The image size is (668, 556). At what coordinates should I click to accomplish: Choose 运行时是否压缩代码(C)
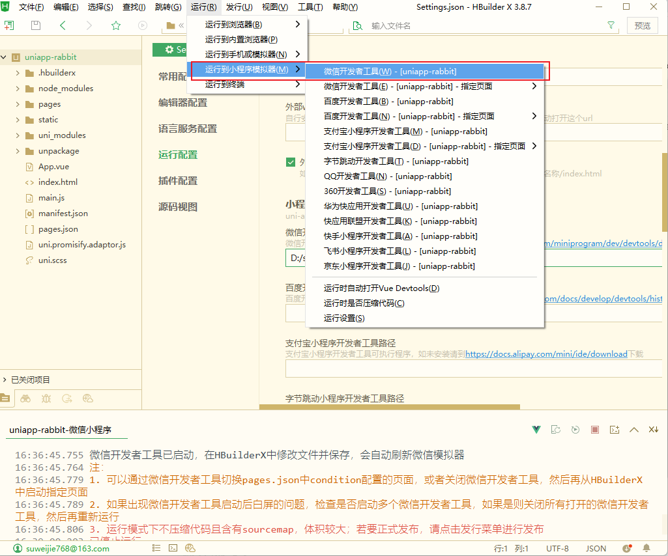click(x=425, y=303)
